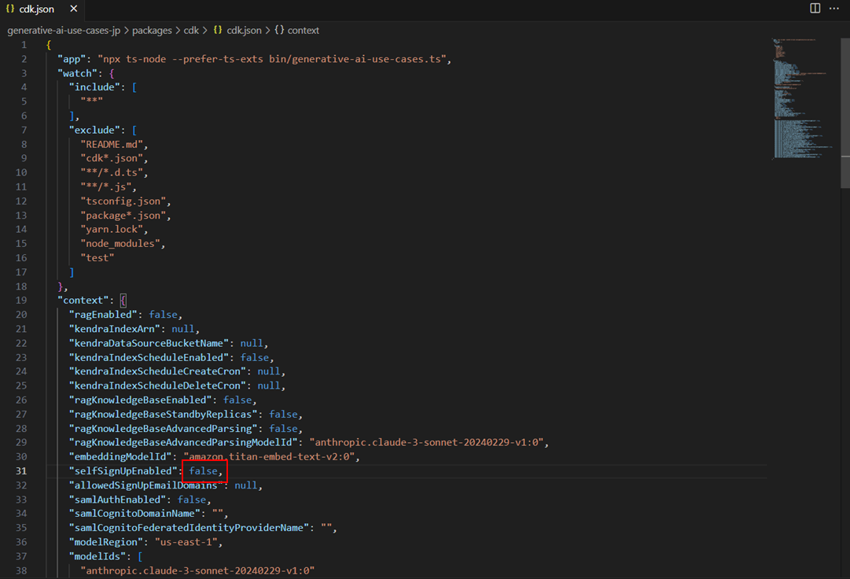The image size is (850, 579).
Task: Close the cdk.json editor tab
Action: 74,9
